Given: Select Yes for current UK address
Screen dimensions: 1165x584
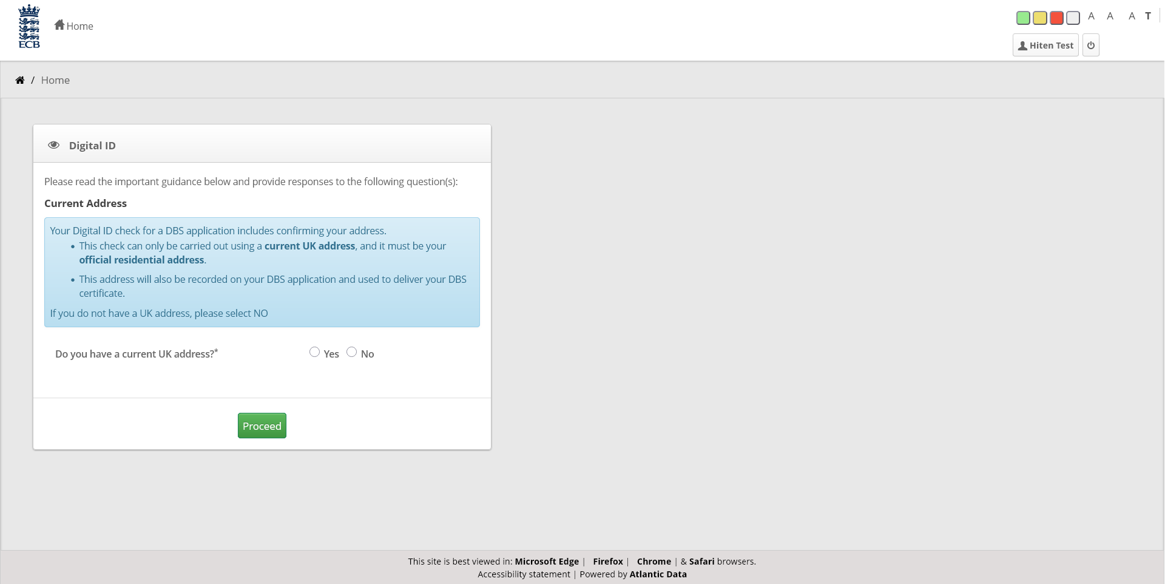Looking at the screenshot, I should [x=314, y=352].
